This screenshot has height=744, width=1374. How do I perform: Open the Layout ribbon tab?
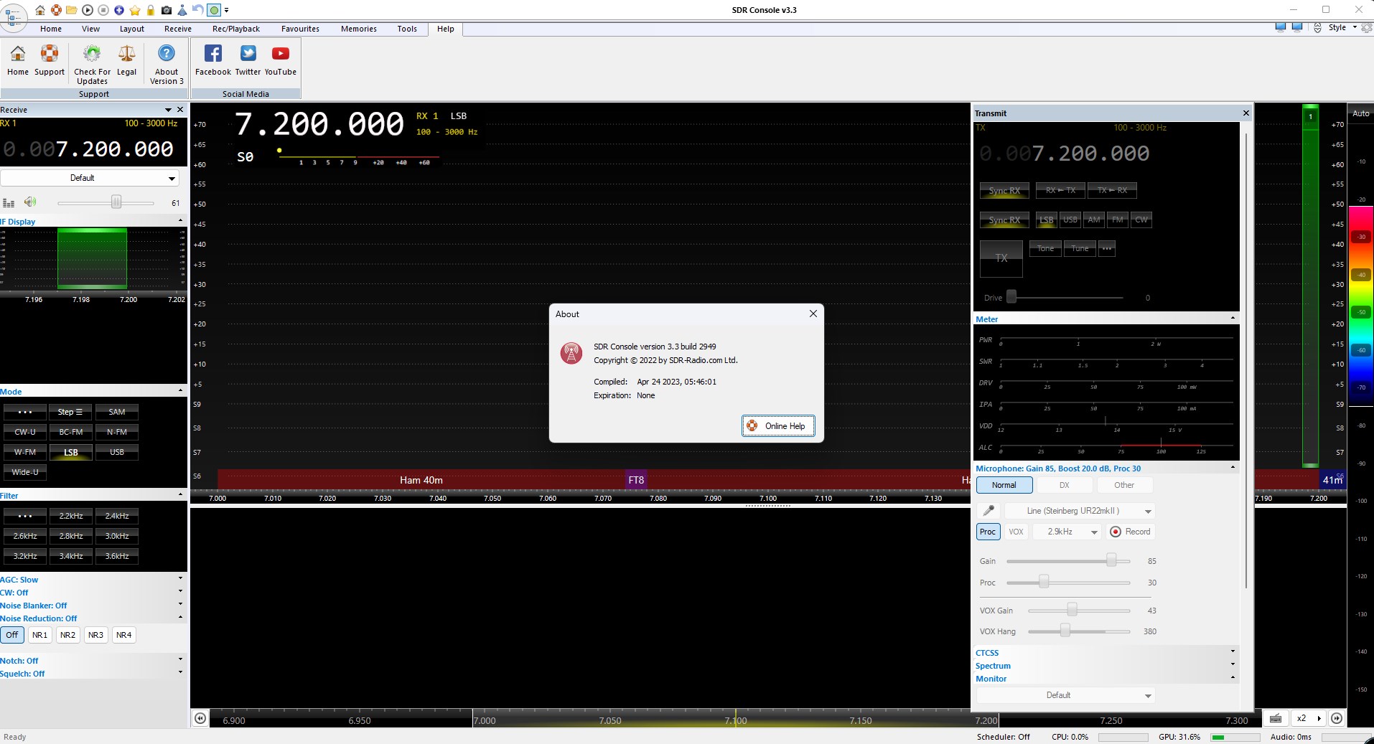(x=132, y=29)
